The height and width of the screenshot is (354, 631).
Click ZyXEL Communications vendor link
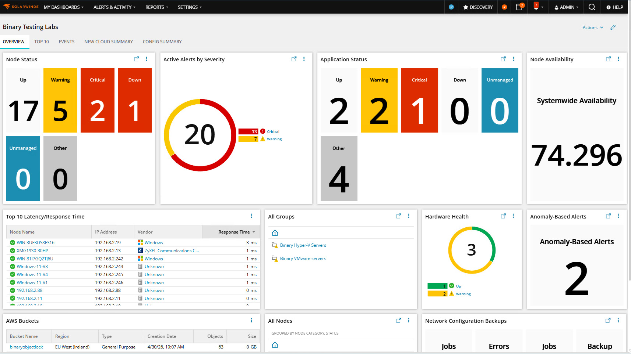click(x=172, y=251)
